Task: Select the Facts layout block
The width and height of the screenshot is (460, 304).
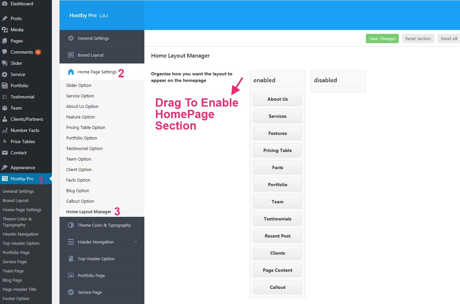Action: coord(277,167)
